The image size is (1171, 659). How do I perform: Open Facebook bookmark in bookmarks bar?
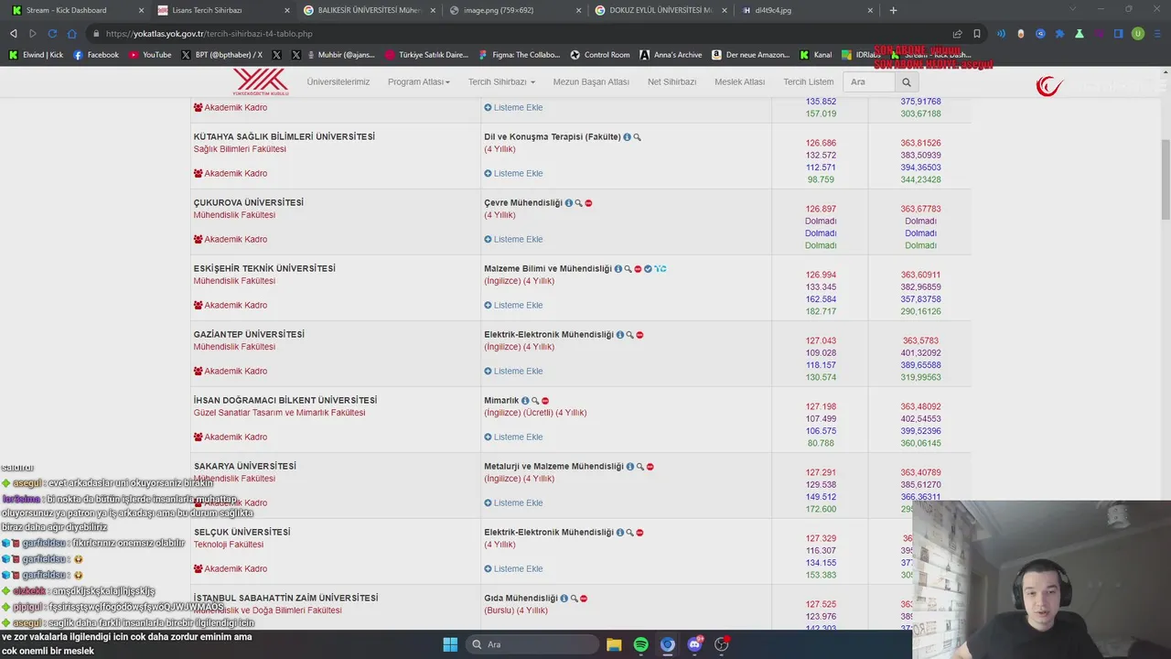point(96,55)
